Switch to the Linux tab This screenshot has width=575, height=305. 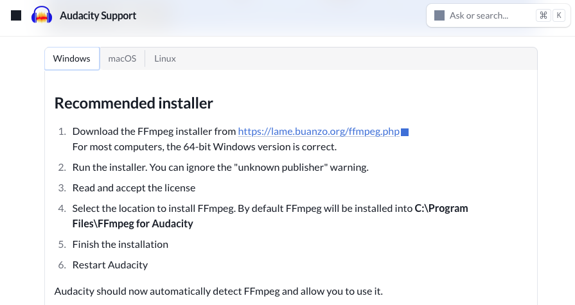coord(165,58)
